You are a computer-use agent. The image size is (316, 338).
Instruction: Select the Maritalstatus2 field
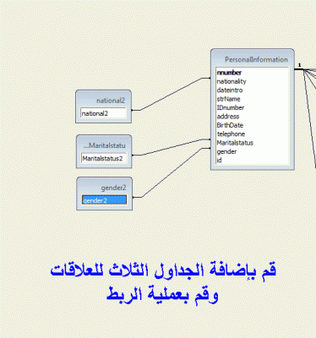104,159
